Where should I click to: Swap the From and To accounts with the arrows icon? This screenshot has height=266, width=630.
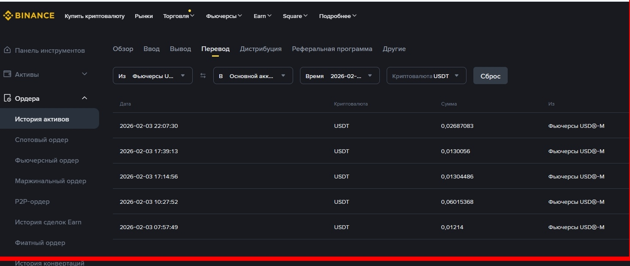[x=203, y=76]
